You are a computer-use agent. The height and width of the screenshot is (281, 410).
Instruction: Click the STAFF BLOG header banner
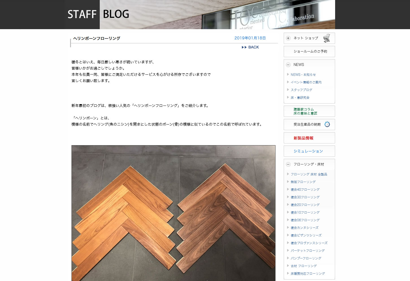tap(199, 14)
